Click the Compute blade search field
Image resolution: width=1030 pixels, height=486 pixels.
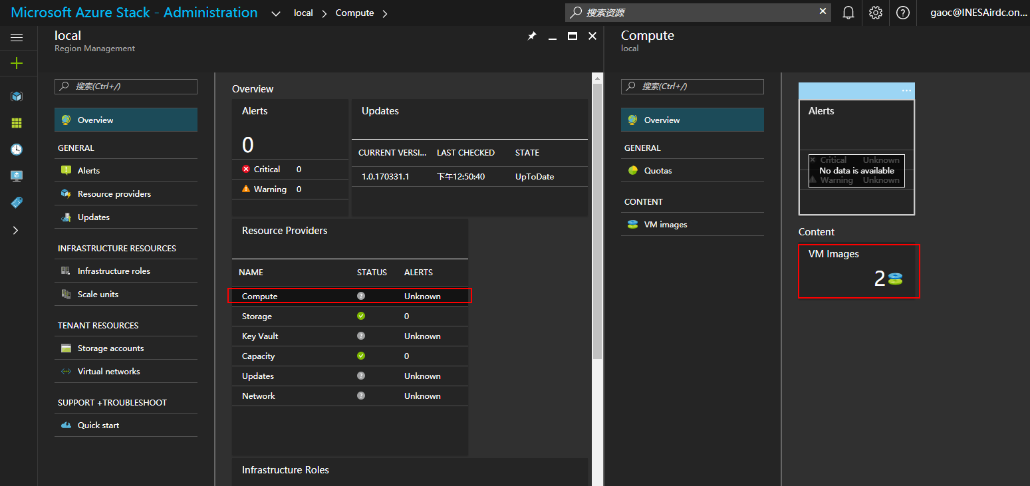tap(692, 86)
